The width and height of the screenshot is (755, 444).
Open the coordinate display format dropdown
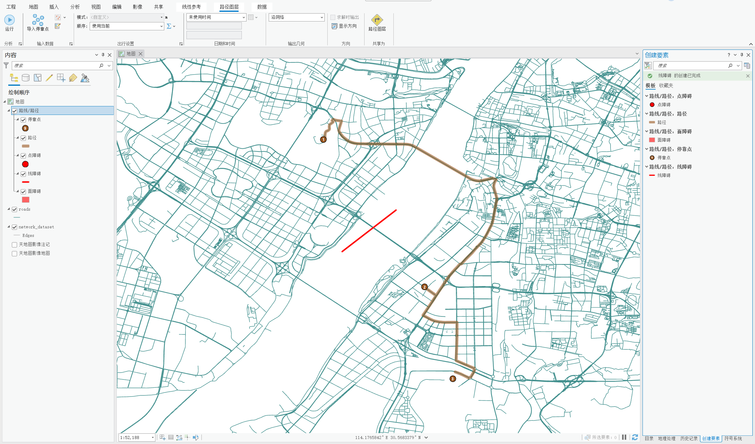click(x=426, y=438)
